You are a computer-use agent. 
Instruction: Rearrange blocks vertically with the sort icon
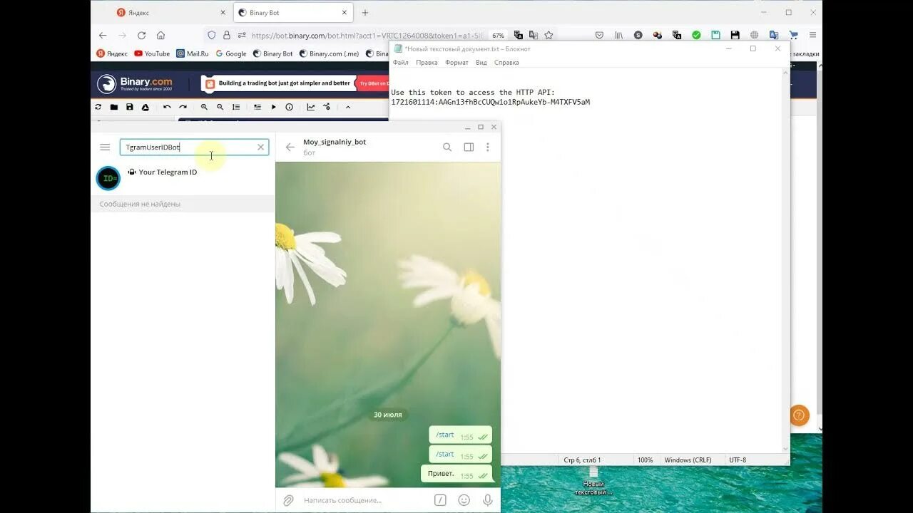(236, 107)
